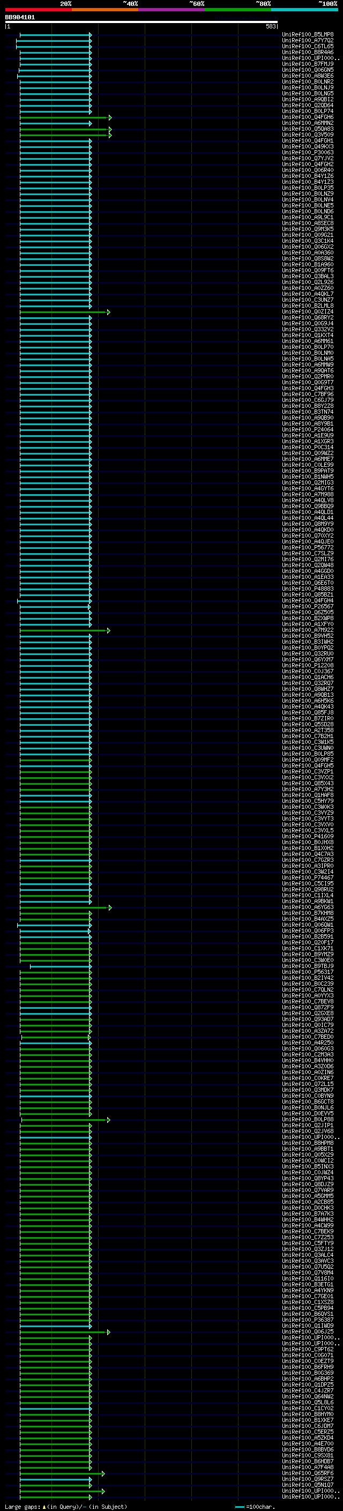This screenshot has width=343, height=1511.
Task: Select the UniRef100_Q1HAF8 label
Action: coord(308,795)
